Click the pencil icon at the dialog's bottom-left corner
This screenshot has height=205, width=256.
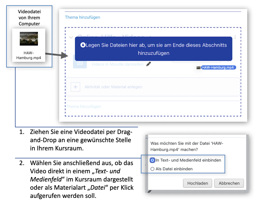pos(149,191)
